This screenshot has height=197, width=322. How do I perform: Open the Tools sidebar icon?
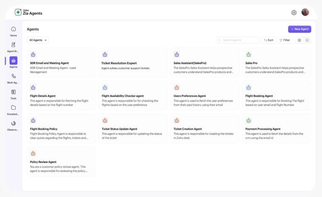coord(13,92)
